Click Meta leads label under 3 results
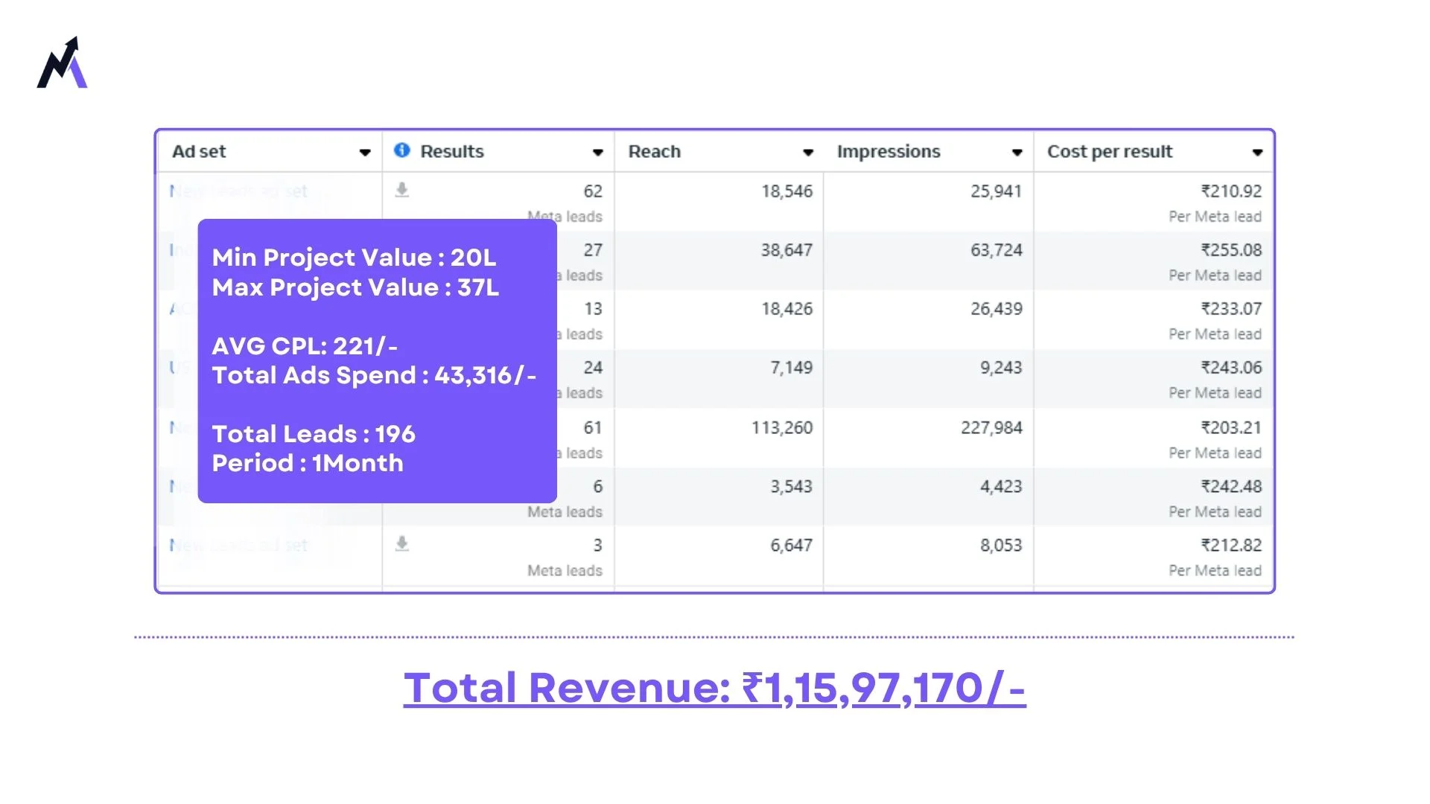 tap(565, 571)
